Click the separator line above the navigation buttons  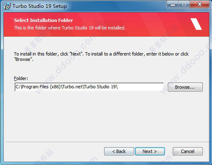pos(107,142)
